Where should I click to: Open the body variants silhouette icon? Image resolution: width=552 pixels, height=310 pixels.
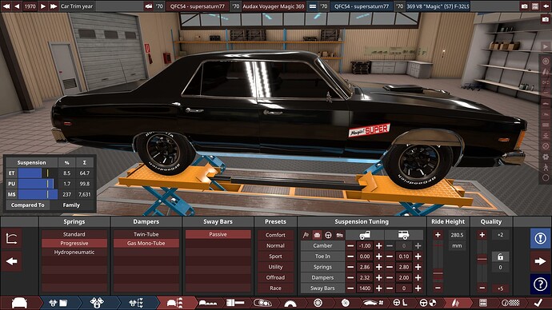pyautogui.click(x=208, y=303)
